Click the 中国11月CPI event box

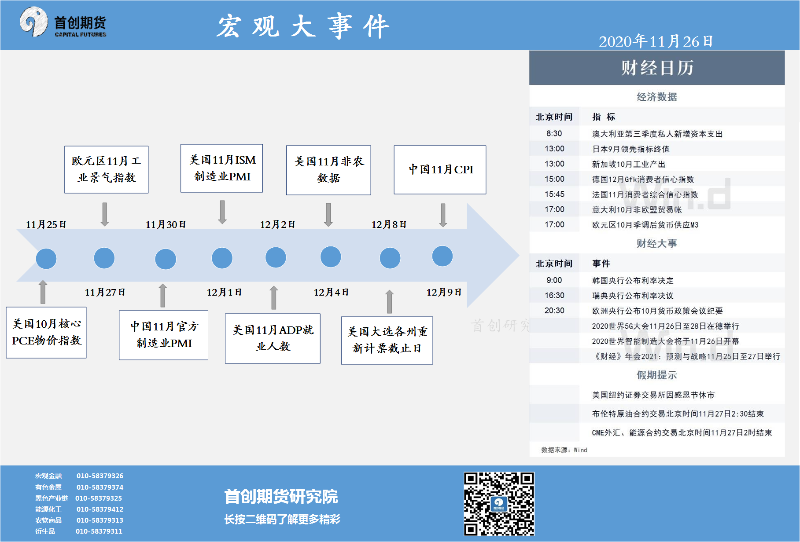pyautogui.click(x=440, y=169)
